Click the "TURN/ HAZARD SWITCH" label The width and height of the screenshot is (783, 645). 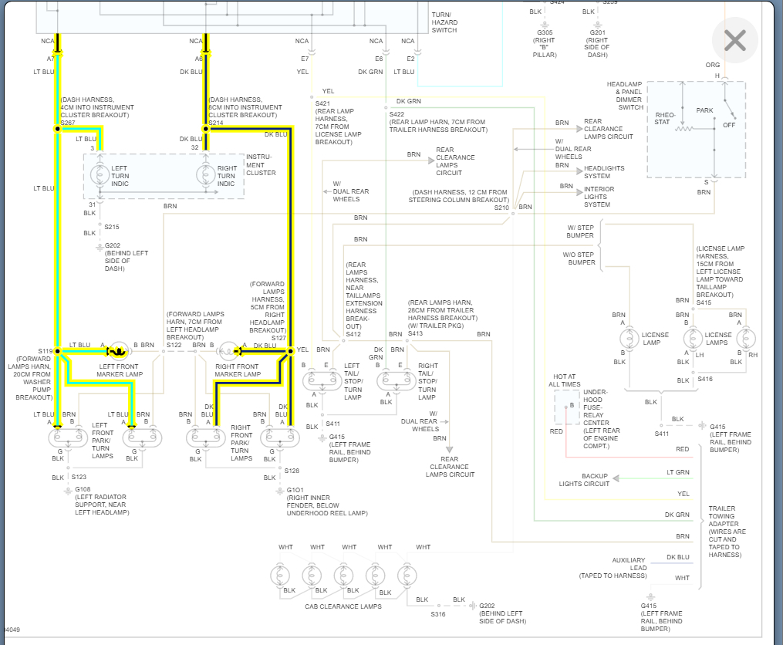tap(444, 22)
